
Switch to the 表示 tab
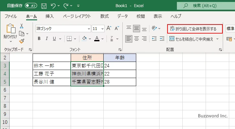[x=158, y=16]
